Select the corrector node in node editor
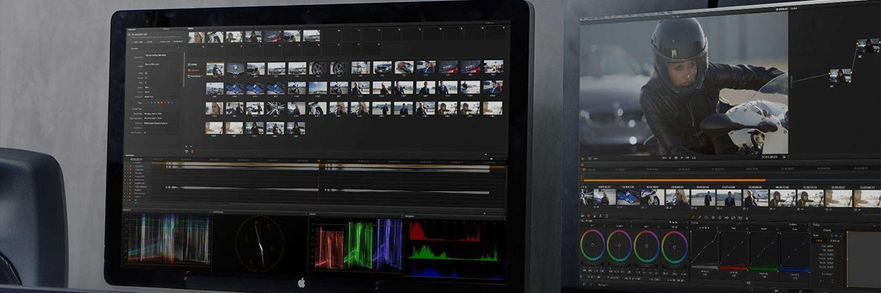The height and width of the screenshot is (293, 881). click(840, 75)
